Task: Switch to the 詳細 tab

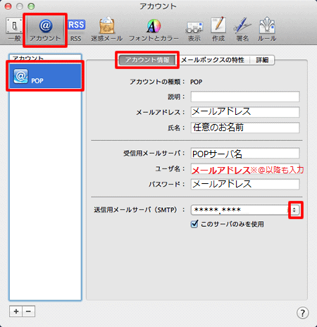Action: 262,60
